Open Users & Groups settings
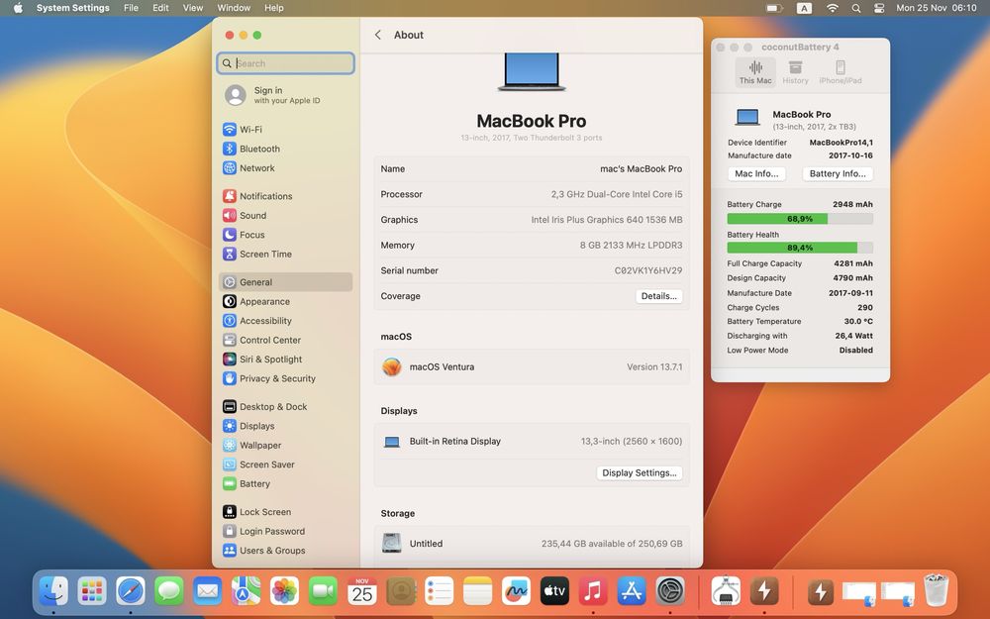Image resolution: width=990 pixels, height=619 pixels. click(285, 551)
